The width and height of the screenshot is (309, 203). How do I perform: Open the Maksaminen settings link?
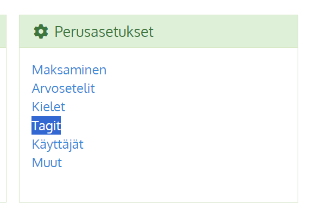(x=69, y=70)
